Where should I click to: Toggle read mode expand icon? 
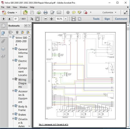pyautogui.click(x=126, y=12)
